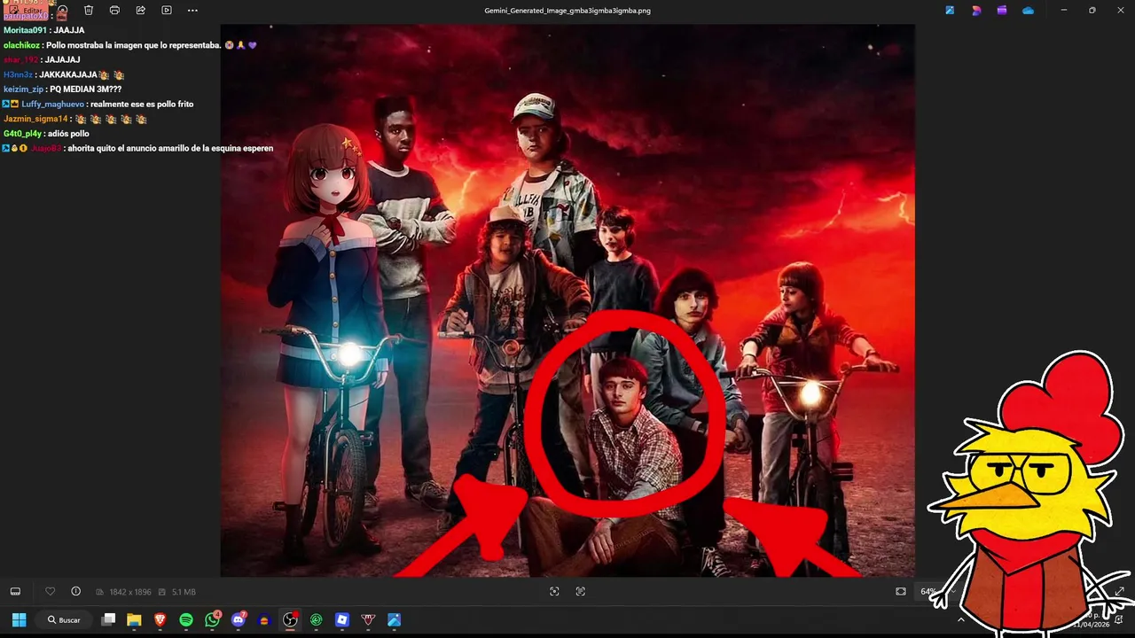Toggle the filmstrip view icon at bottom left
1135x638 pixels.
click(x=15, y=591)
